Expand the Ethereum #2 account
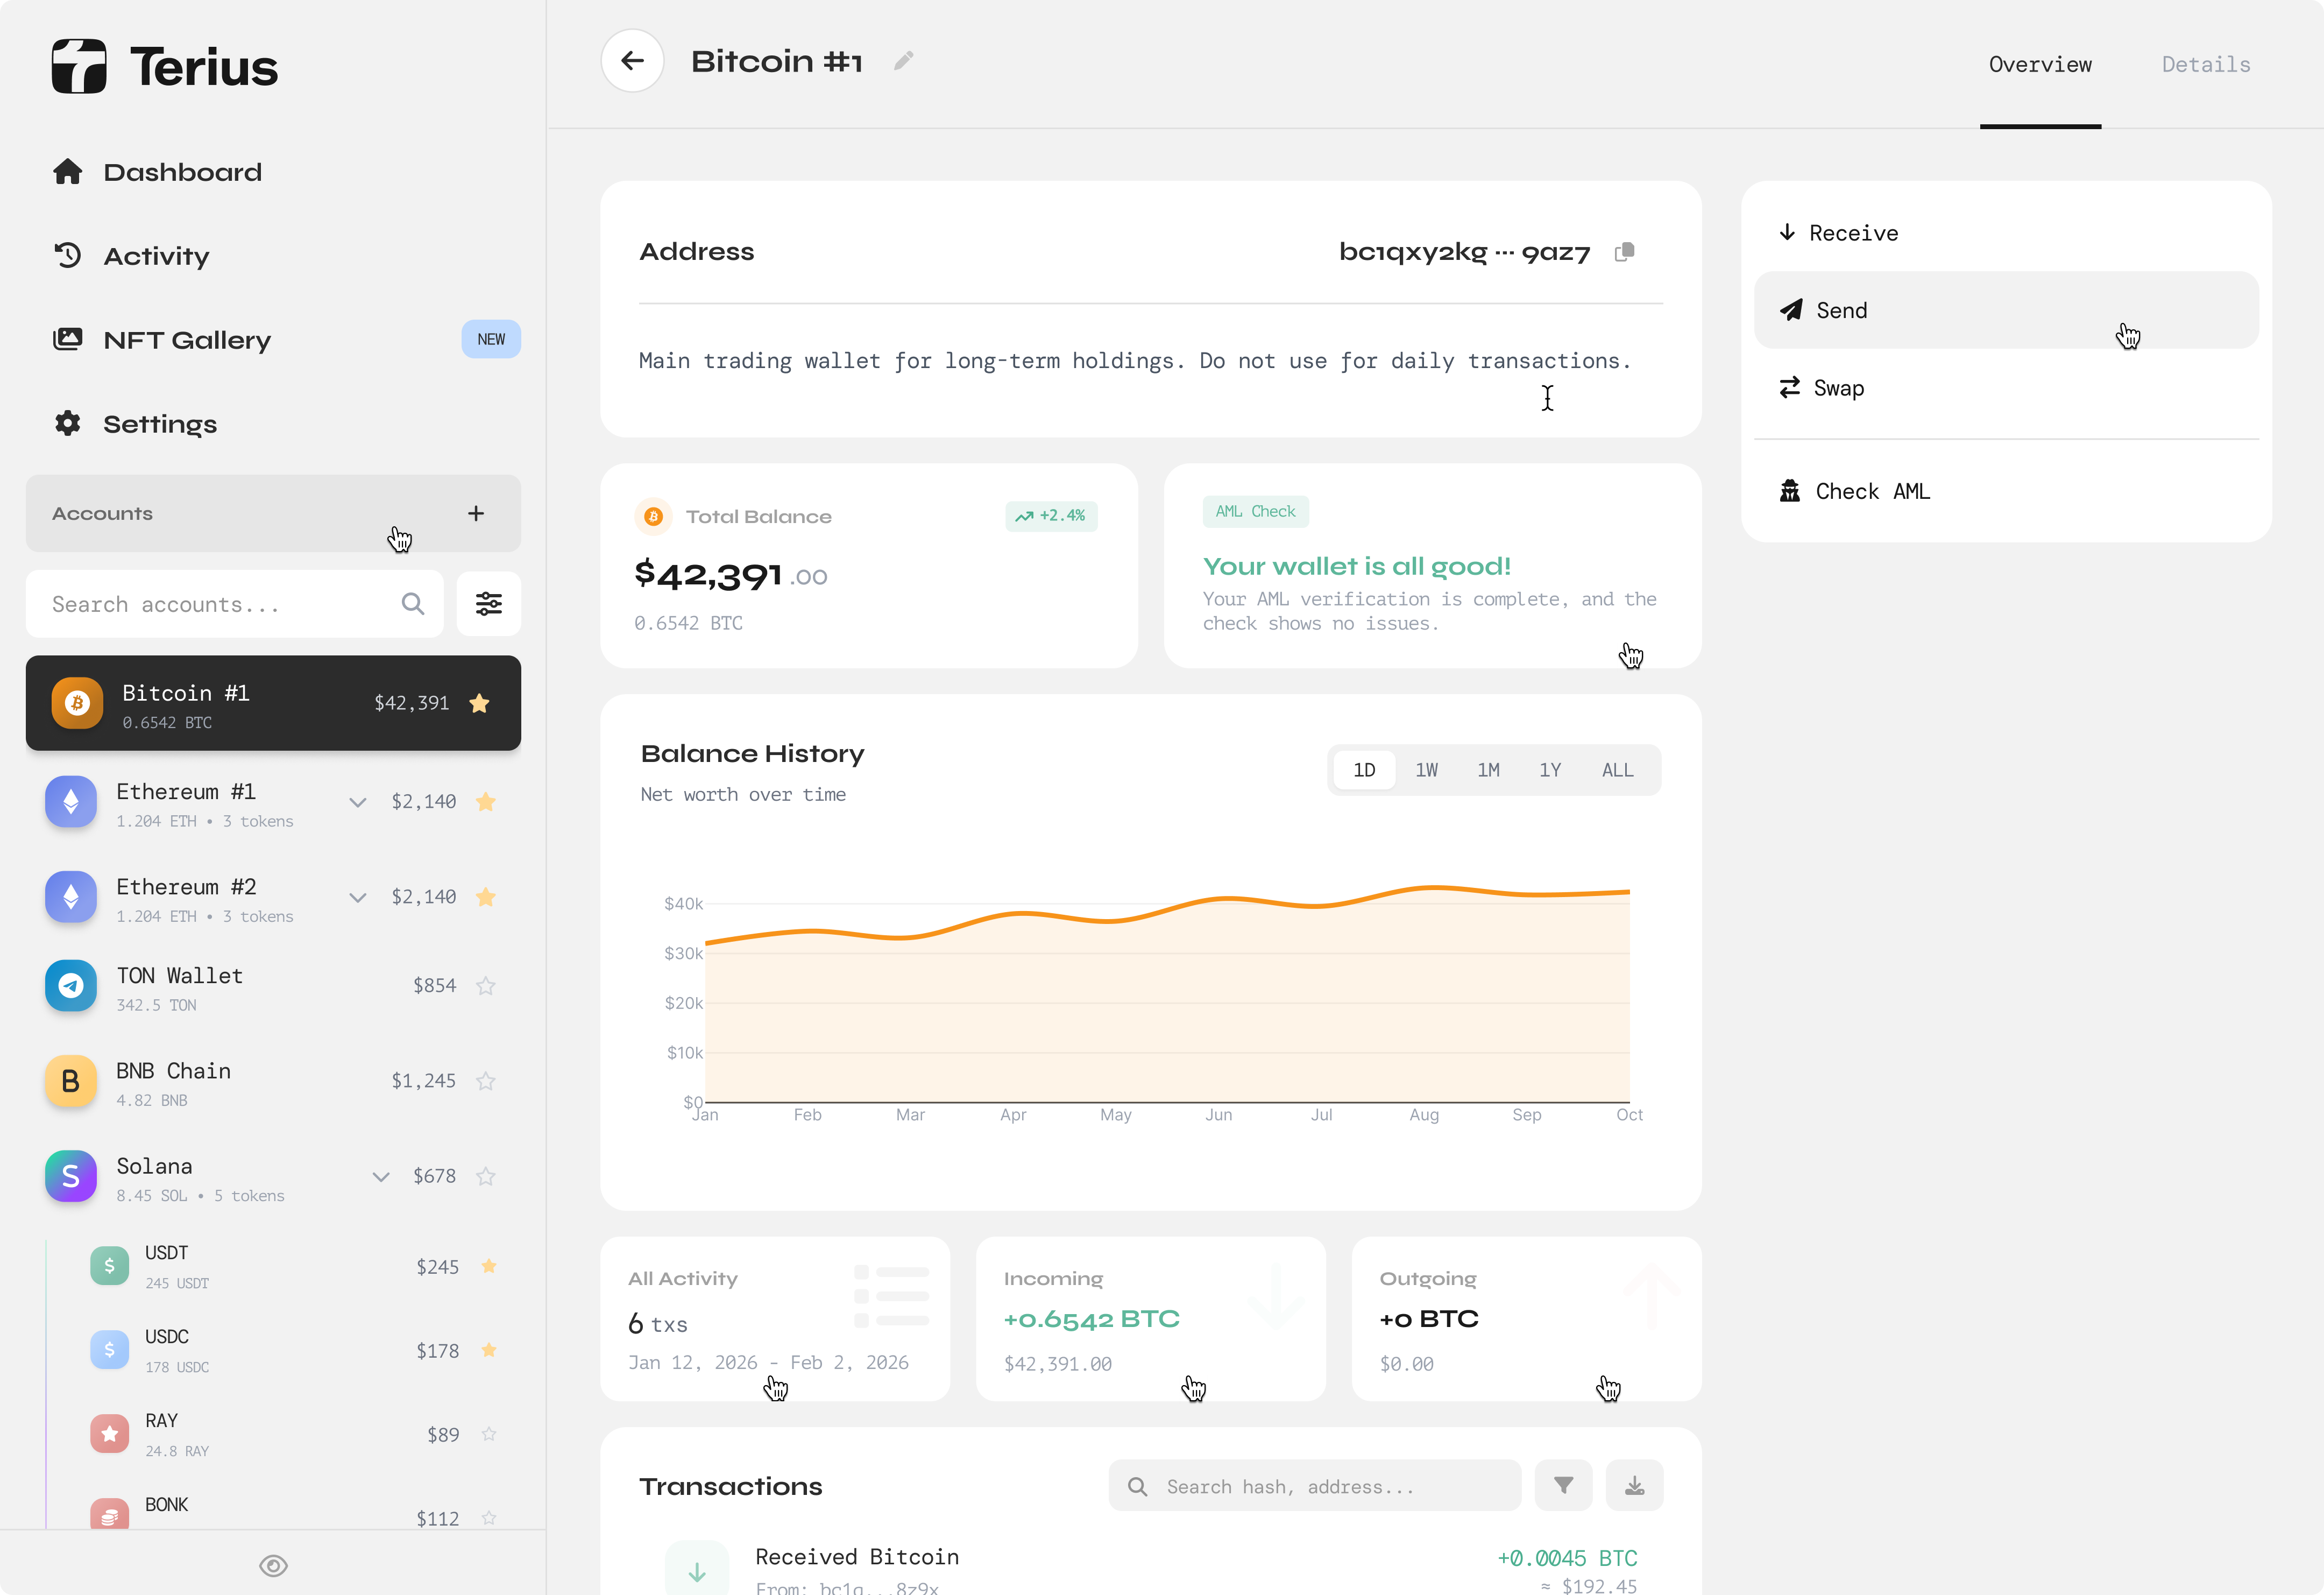 point(357,897)
